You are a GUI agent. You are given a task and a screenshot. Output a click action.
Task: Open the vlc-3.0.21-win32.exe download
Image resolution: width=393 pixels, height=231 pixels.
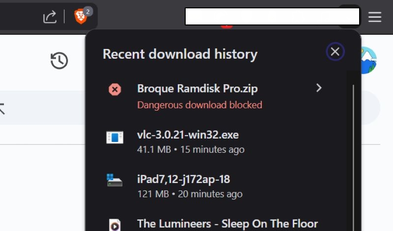(188, 135)
